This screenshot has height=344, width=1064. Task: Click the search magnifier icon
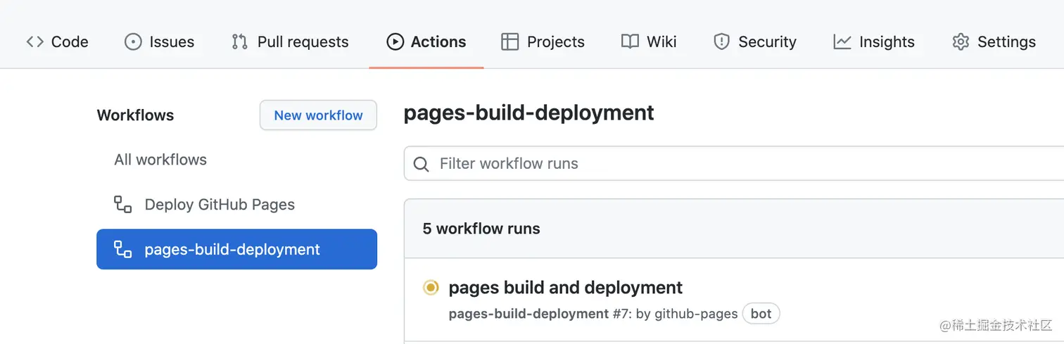click(422, 164)
